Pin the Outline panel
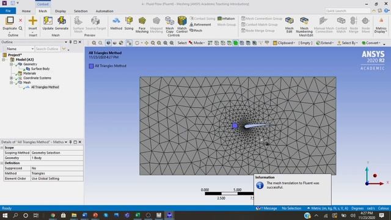391x220 pixels. [x=71, y=42]
